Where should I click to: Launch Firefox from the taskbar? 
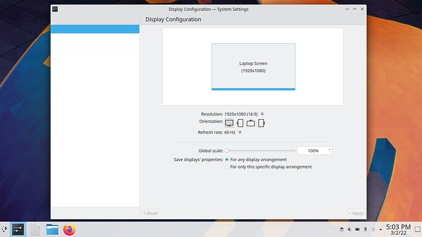[x=69, y=230]
